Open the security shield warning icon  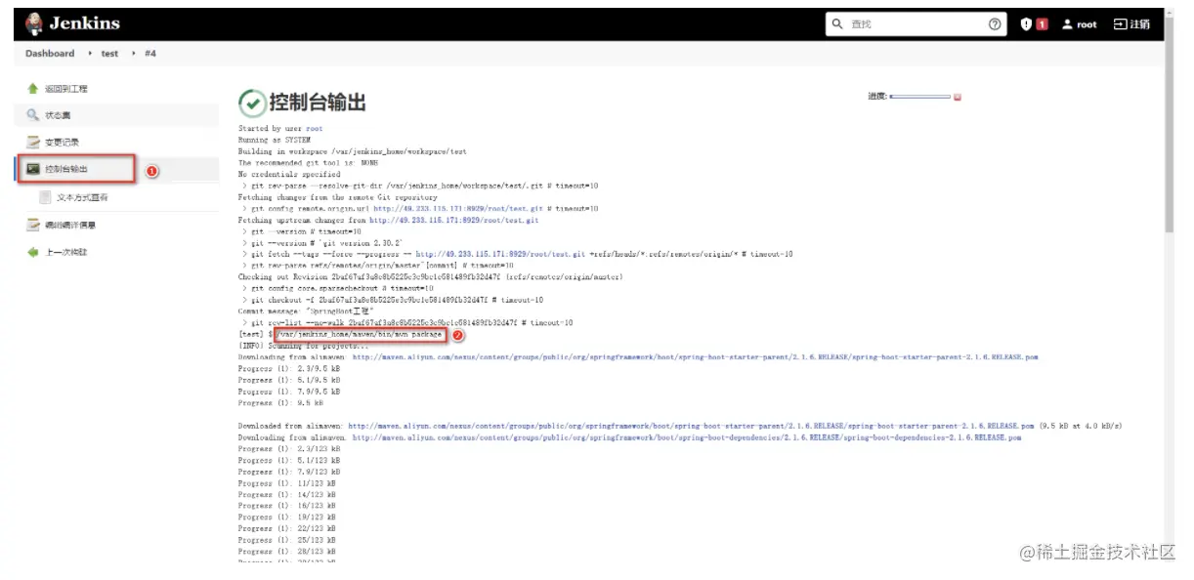point(1026,24)
